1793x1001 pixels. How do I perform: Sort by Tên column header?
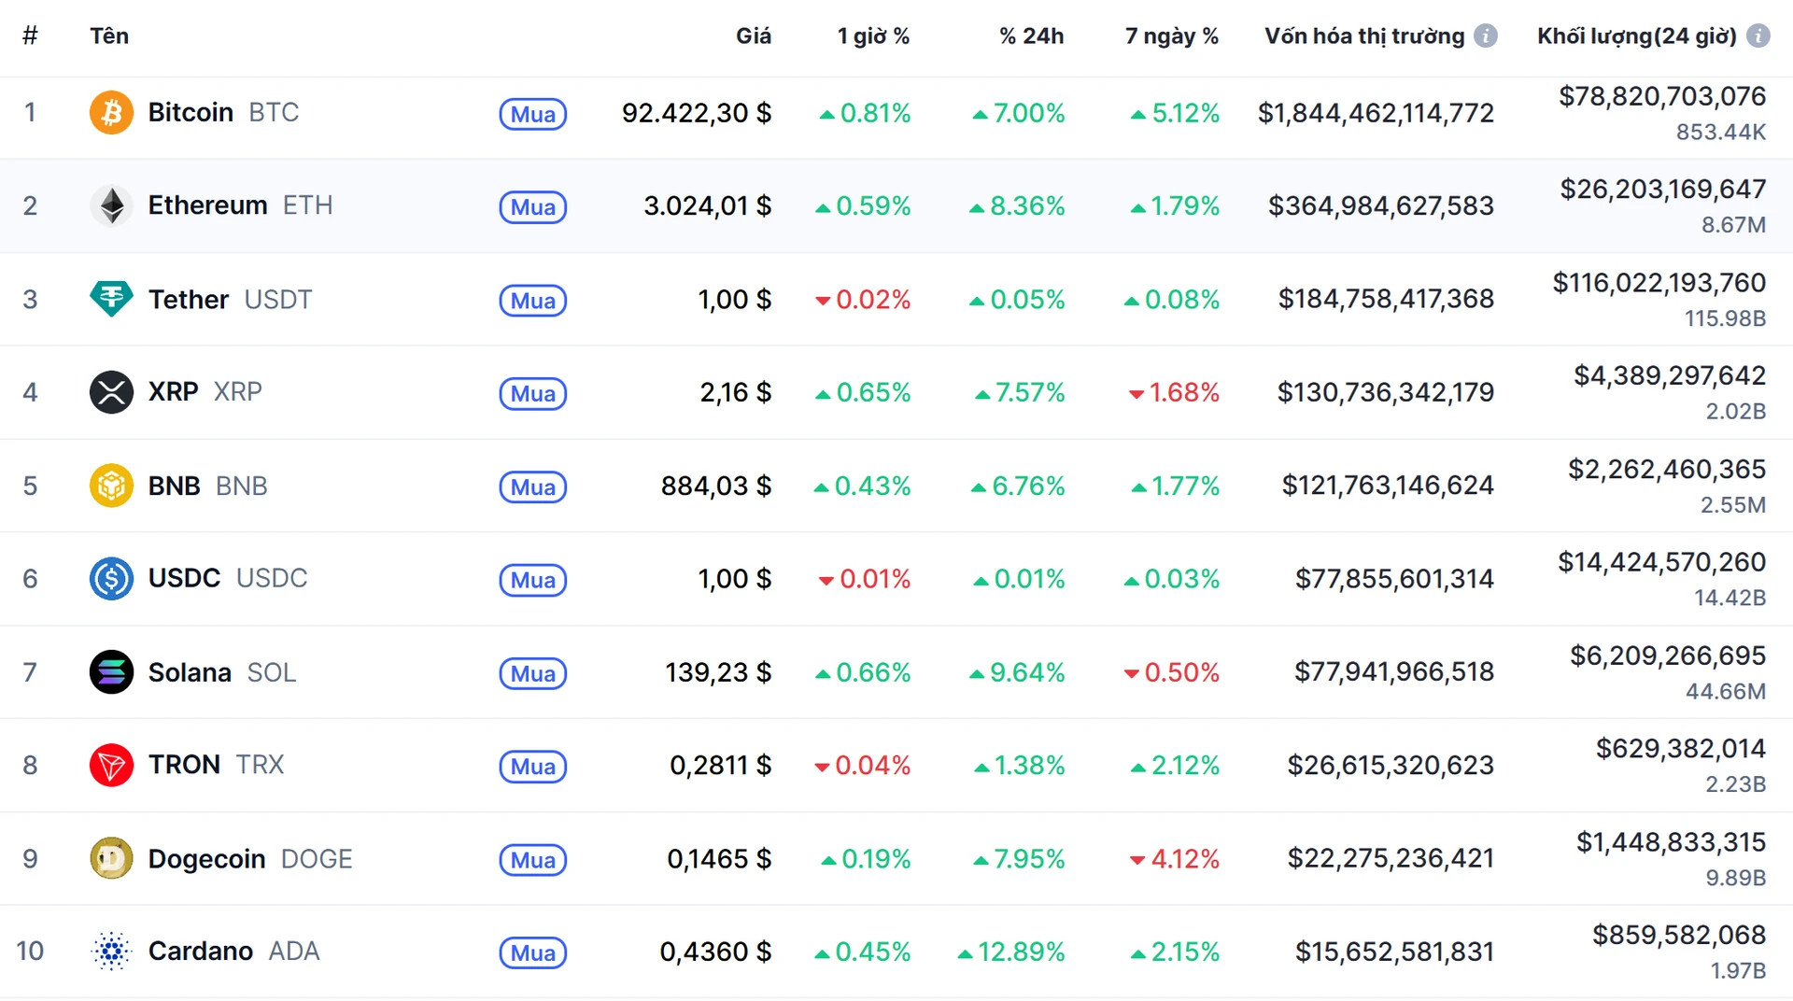click(109, 36)
